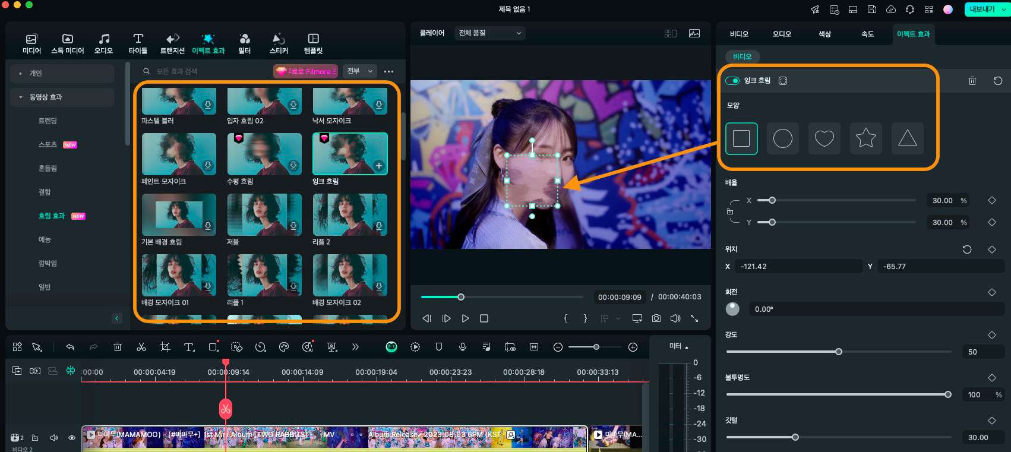Switch to the 색상 color tab
Screen dimensions: 1011x452
[824, 34]
